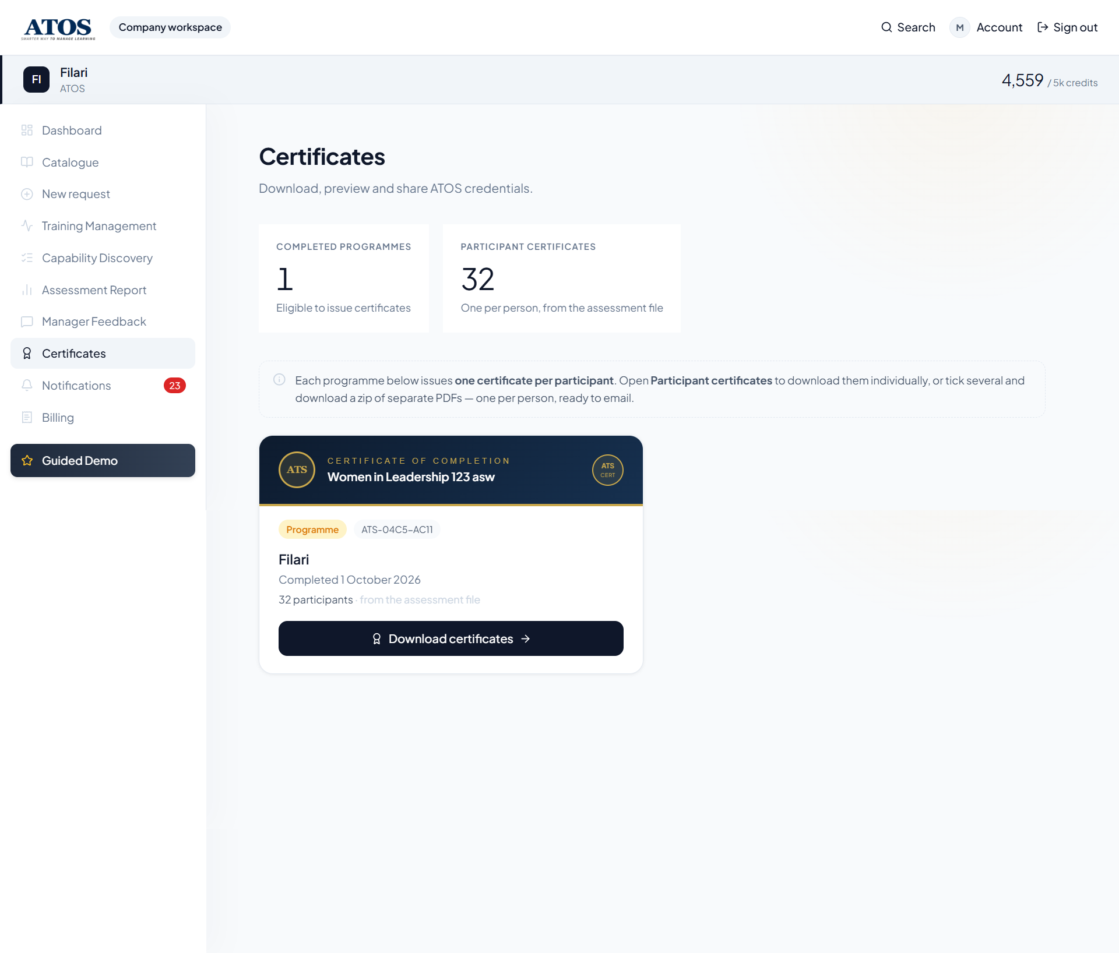Click the Certificates ribbon icon in sidebar
1119x953 pixels.
(x=27, y=354)
